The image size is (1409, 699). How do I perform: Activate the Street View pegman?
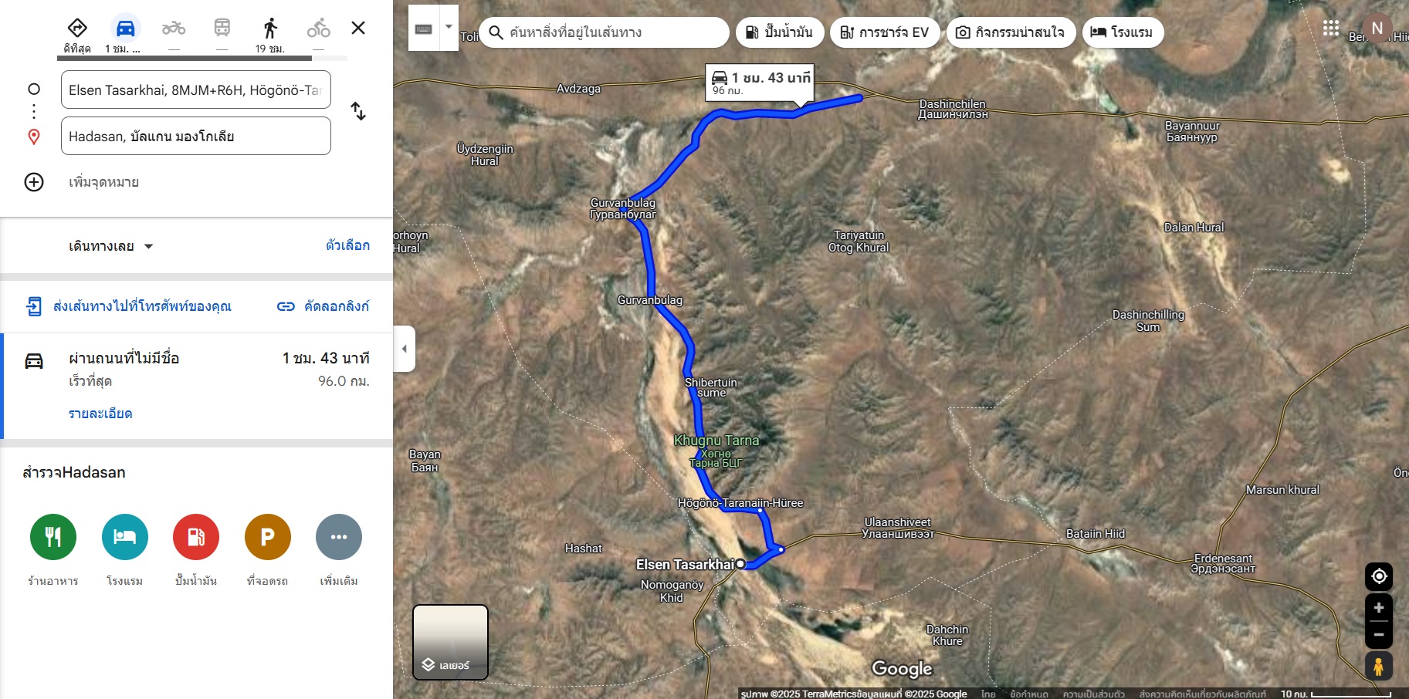click(1379, 666)
